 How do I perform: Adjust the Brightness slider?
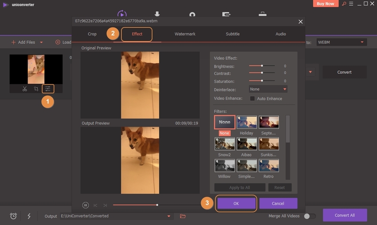click(x=262, y=66)
